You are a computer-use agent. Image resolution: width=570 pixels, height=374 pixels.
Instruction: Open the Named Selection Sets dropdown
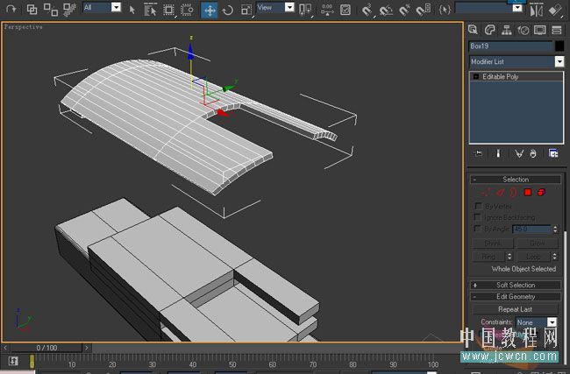(x=517, y=8)
